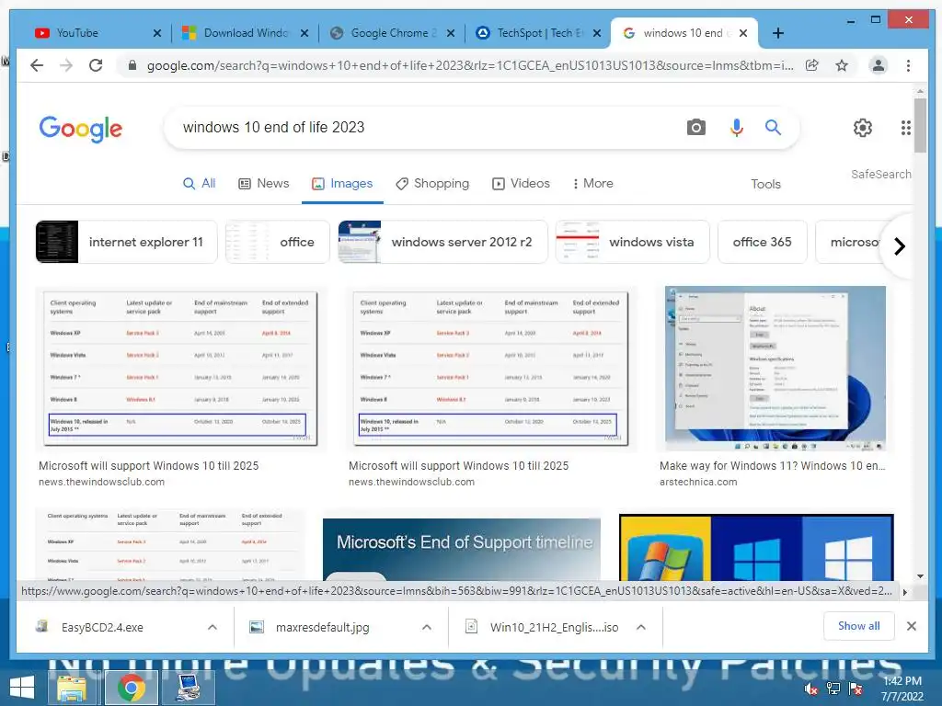Expand EasyBCD2.4.exe download options

click(x=213, y=627)
